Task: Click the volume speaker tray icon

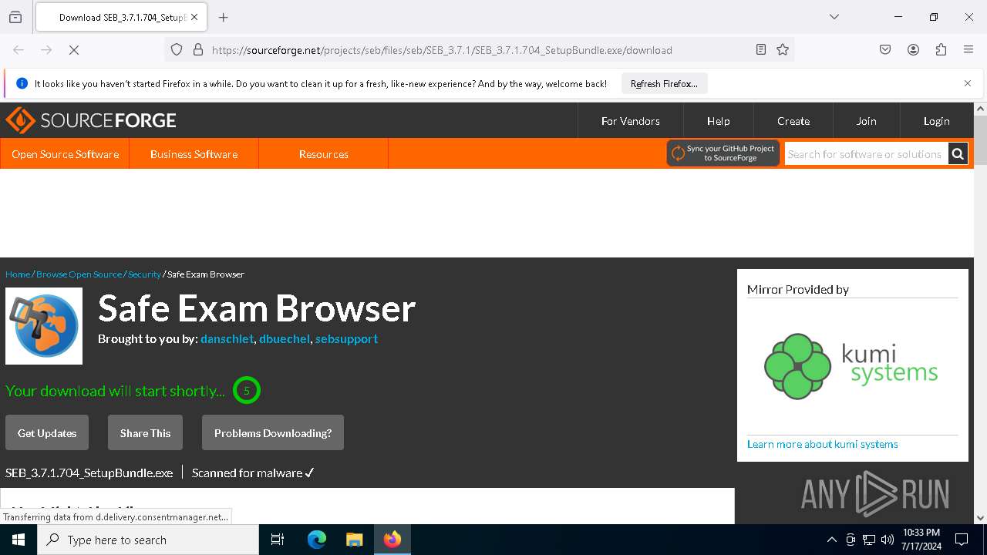Action: pos(888,540)
